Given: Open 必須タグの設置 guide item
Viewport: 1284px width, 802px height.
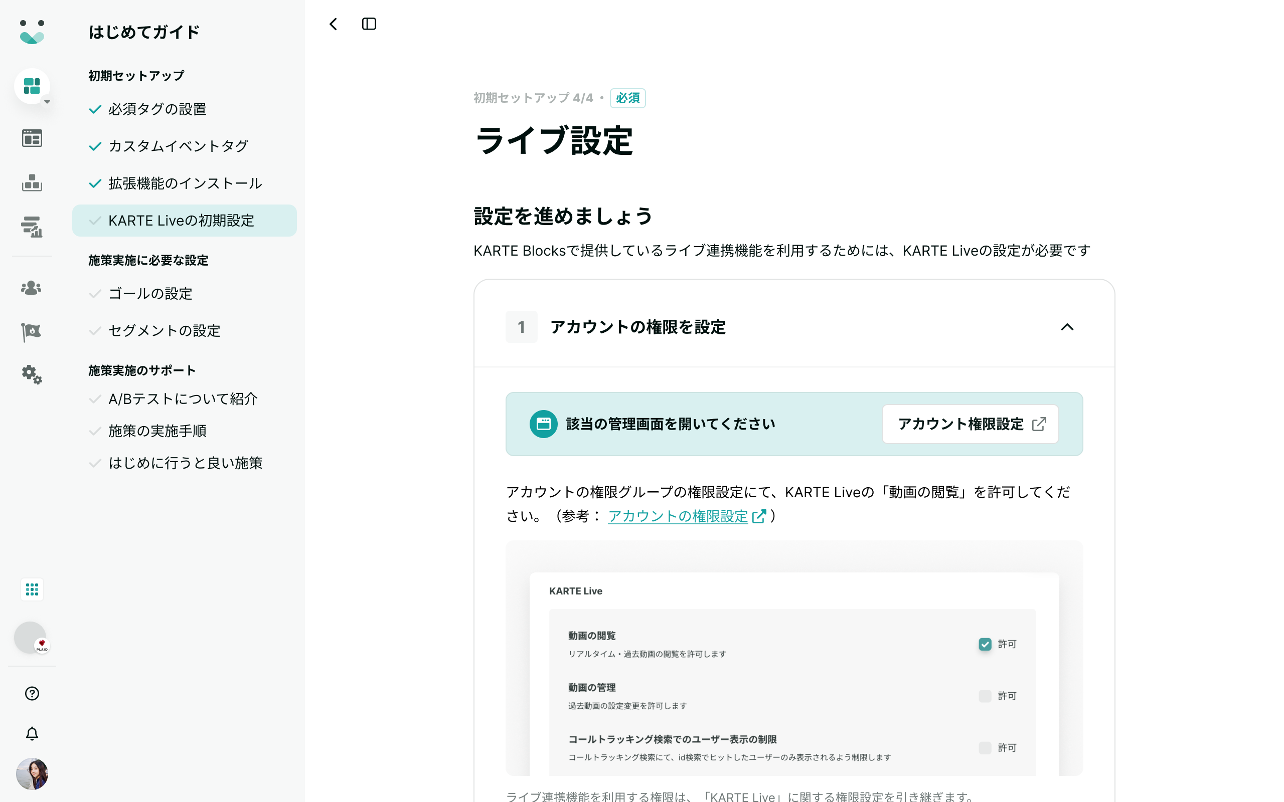Looking at the screenshot, I should 184,109.
